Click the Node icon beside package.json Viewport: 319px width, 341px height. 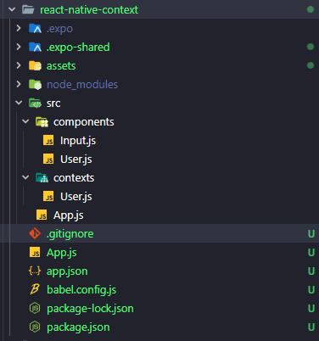tap(35, 327)
